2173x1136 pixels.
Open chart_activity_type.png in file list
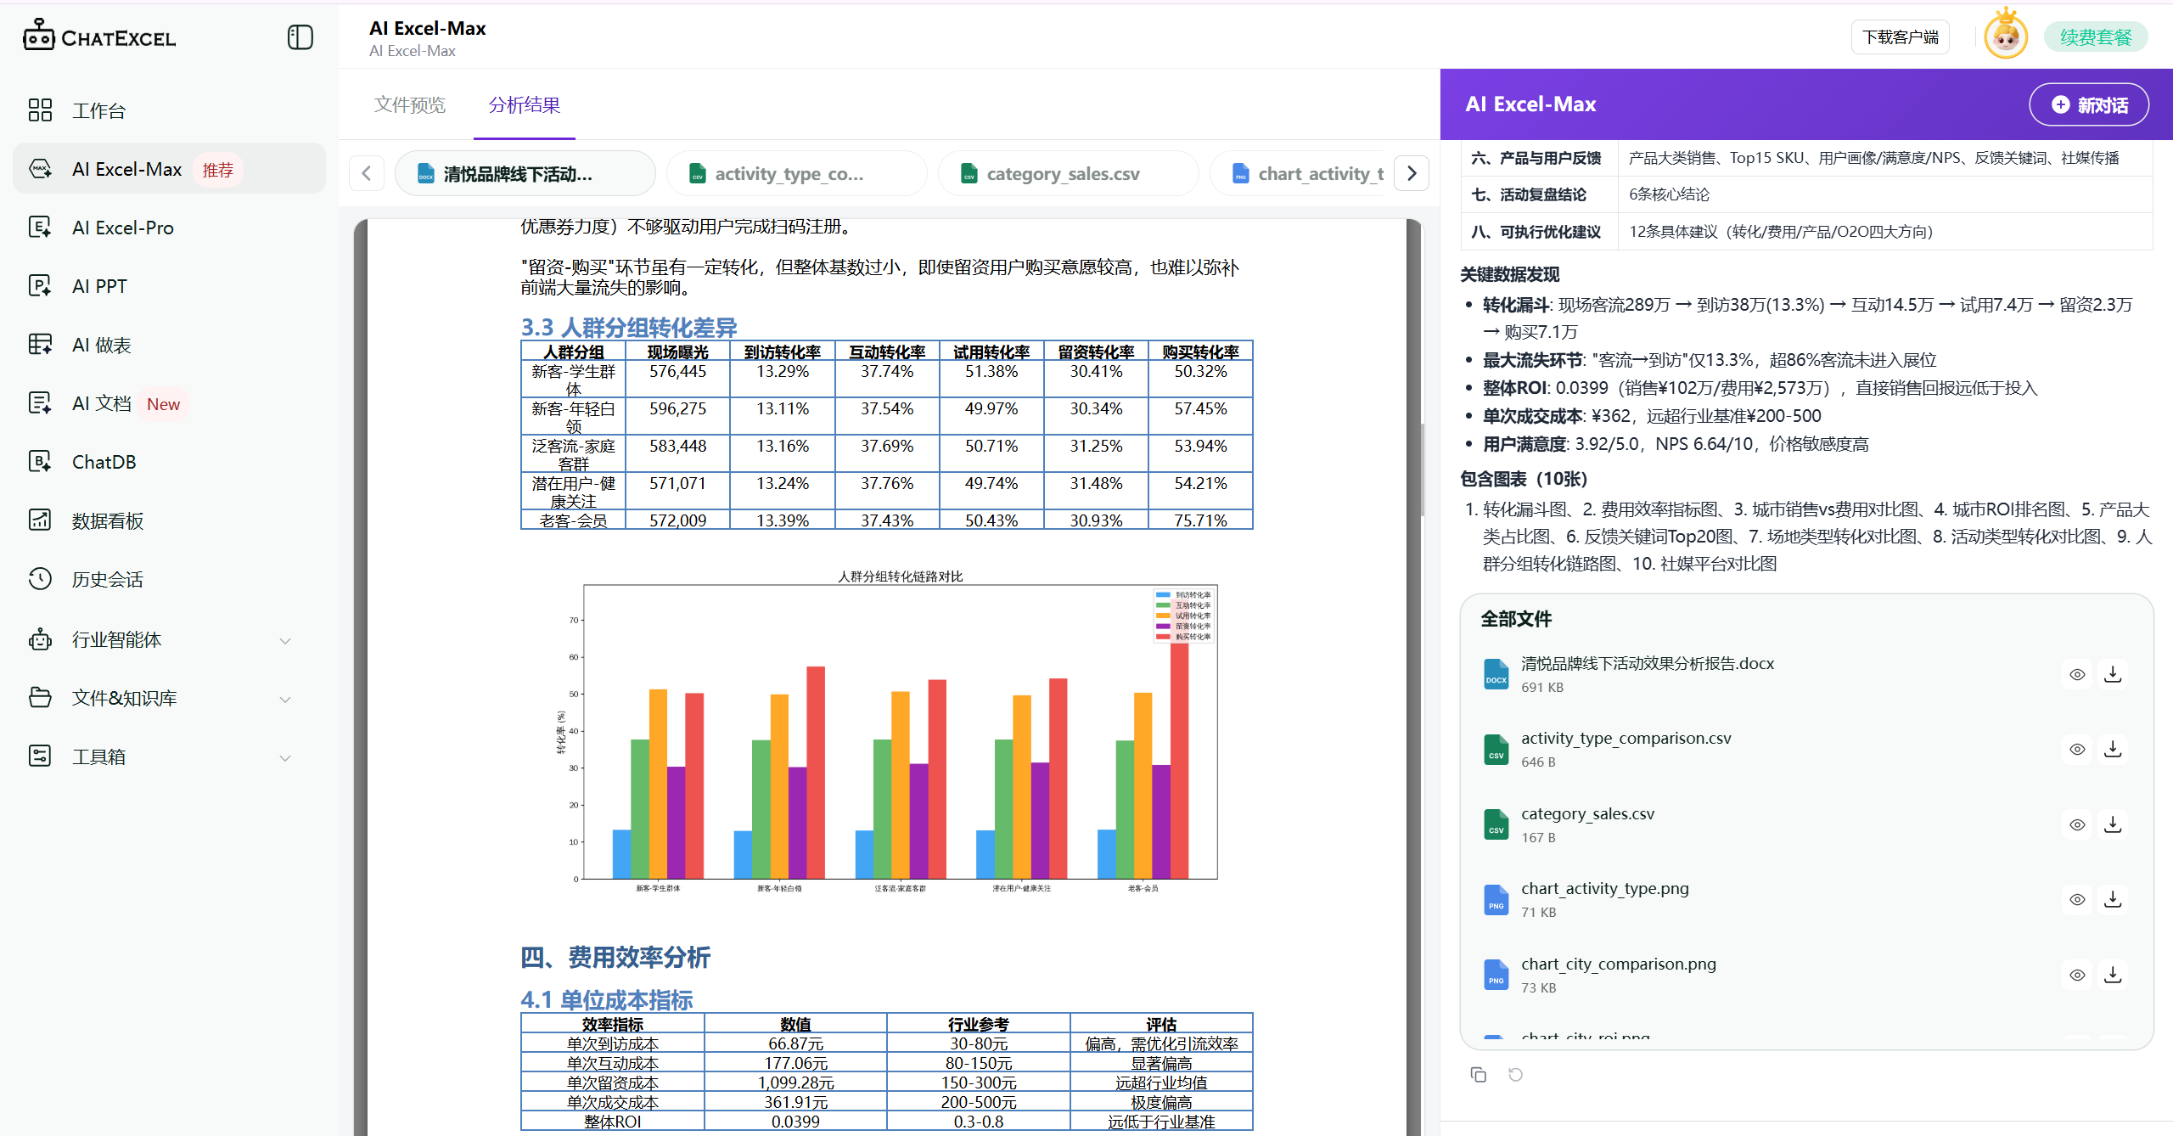1604,889
